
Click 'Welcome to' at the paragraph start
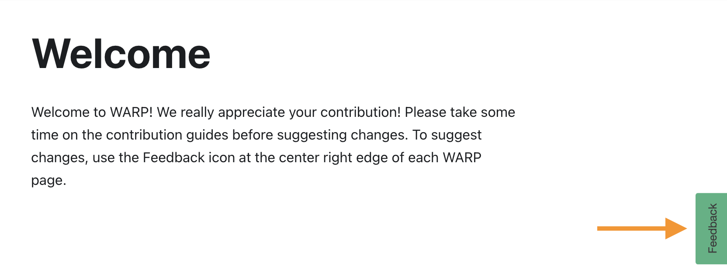click(x=69, y=112)
